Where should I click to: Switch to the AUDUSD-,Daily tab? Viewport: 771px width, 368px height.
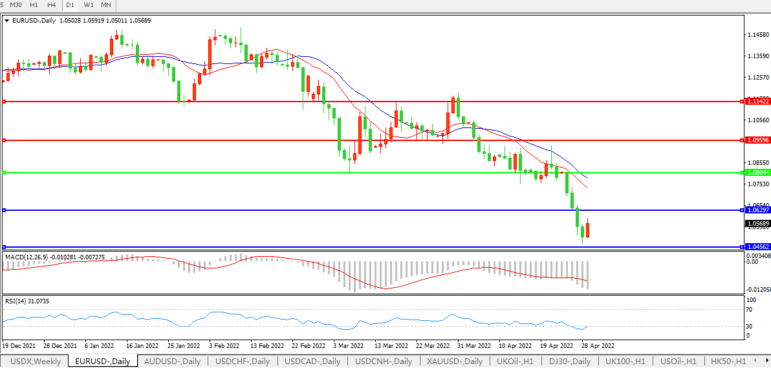(173, 361)
